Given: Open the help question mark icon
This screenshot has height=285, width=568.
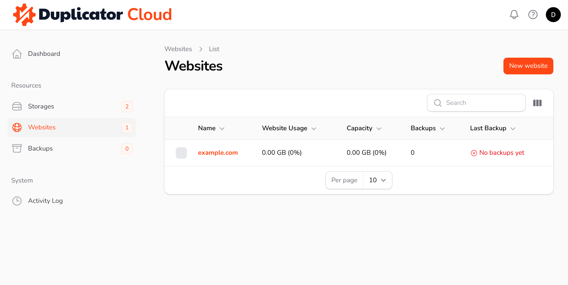Looking at the screenshot, I should point(533,15).
